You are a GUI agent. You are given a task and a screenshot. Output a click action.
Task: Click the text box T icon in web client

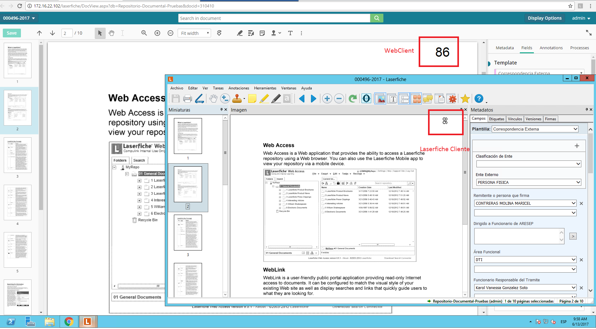tap(290, 33)
